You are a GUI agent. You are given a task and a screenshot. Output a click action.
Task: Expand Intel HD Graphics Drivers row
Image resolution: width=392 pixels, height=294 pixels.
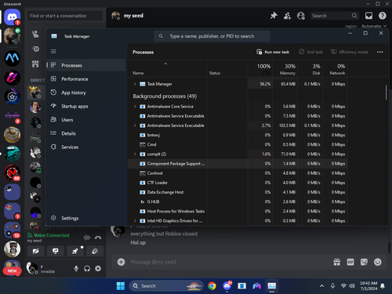135,221
